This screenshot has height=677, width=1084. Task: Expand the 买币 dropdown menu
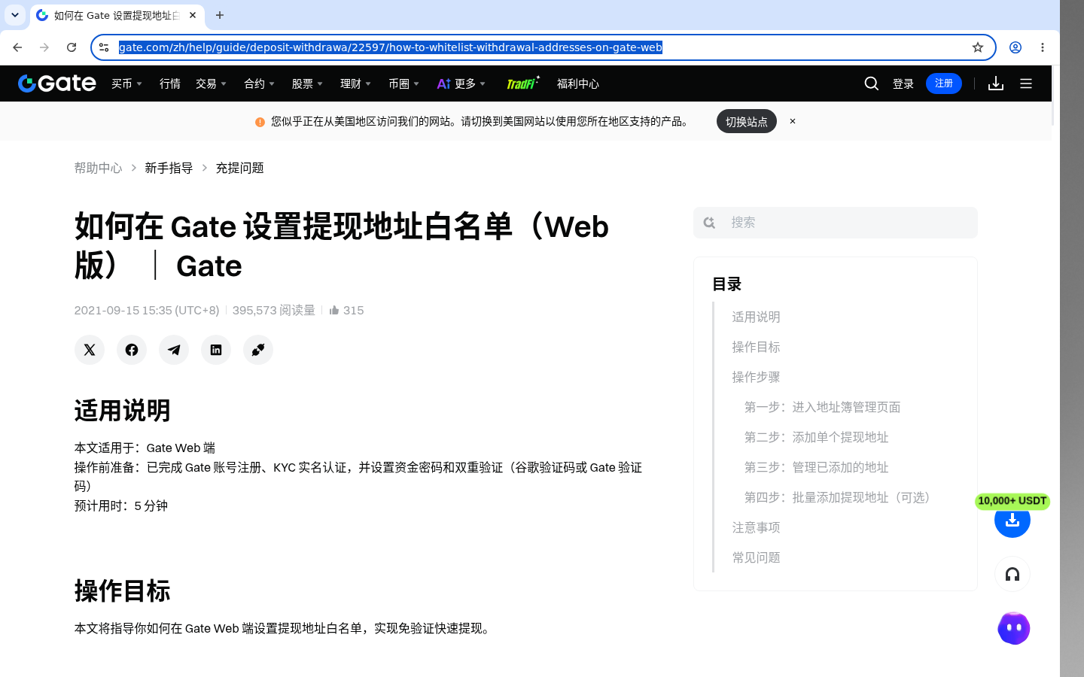126,83
